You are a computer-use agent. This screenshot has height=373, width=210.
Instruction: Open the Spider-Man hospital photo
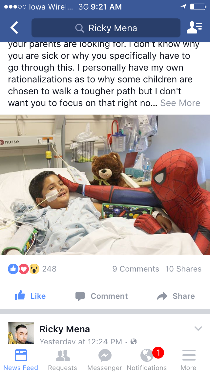[105, 185]
